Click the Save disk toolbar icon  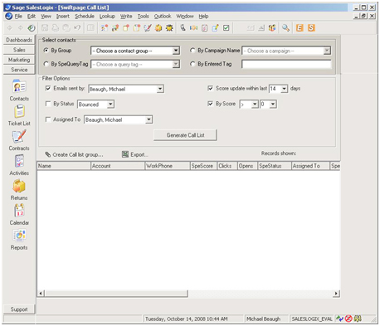tap(45, 27)
